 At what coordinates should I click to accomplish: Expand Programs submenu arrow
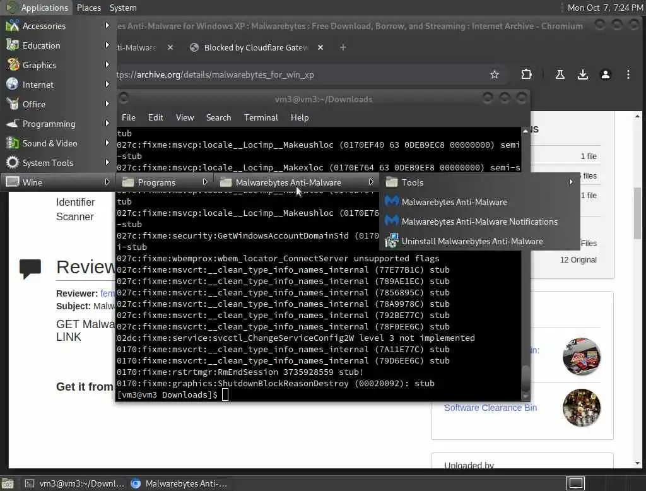click(205, 182)
